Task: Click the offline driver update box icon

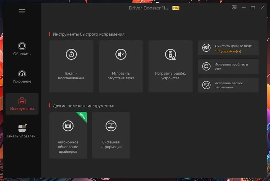Action: [x=68, y=126]
